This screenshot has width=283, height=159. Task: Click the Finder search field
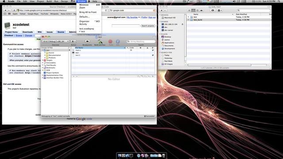tap(253, 11)
